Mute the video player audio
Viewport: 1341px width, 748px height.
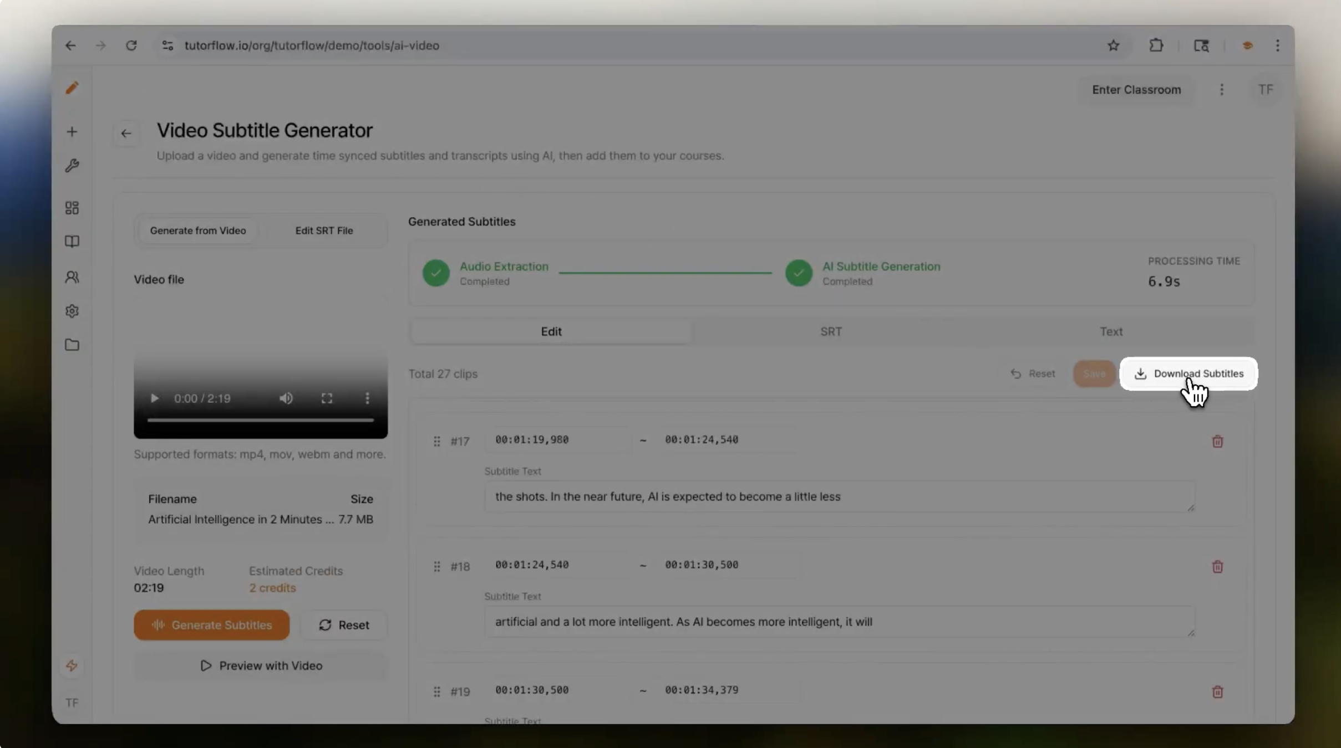[x=286, y=398]
